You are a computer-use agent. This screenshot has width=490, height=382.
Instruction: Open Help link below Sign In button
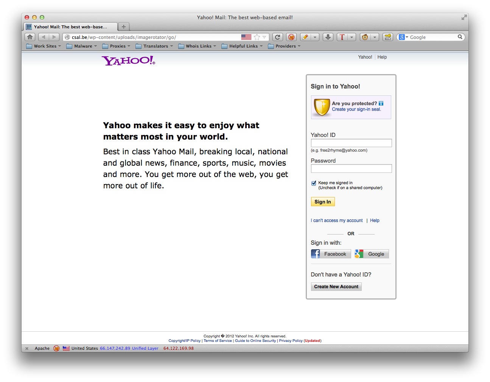[375, 221]
